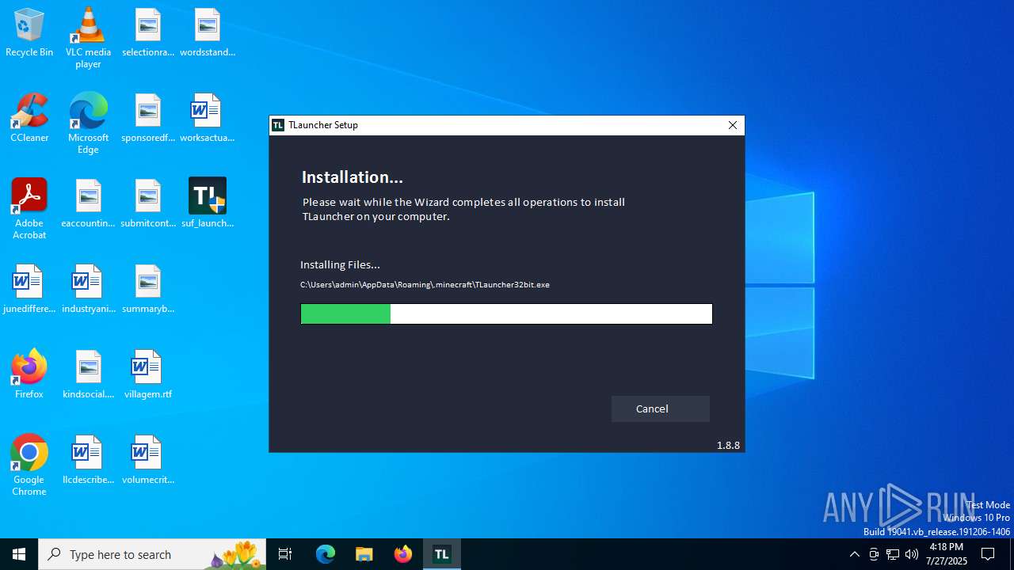Select the Google Chrome desktop shortcut

[x=29, y=465]
